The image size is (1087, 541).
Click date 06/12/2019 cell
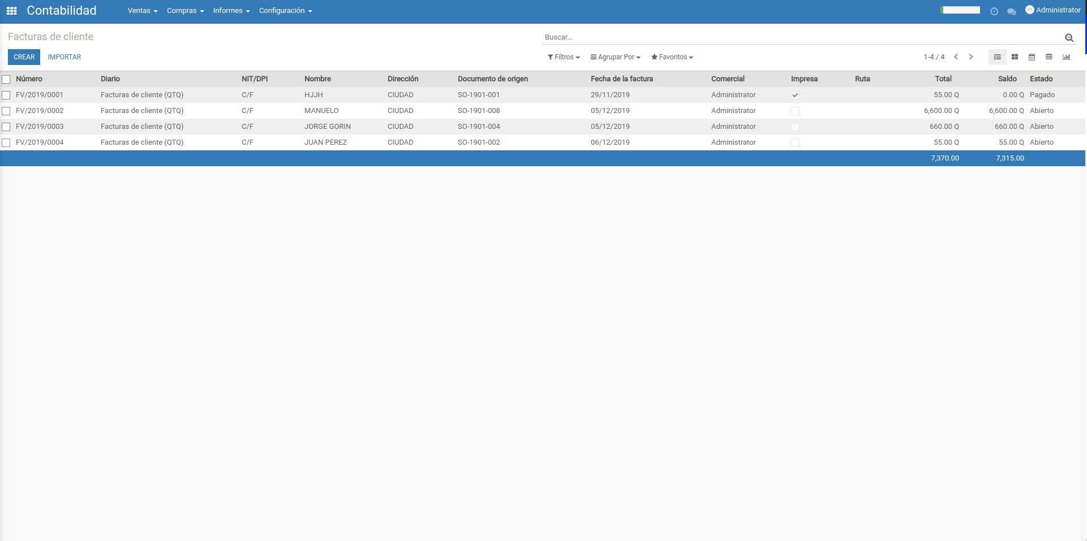pos(610,142)
